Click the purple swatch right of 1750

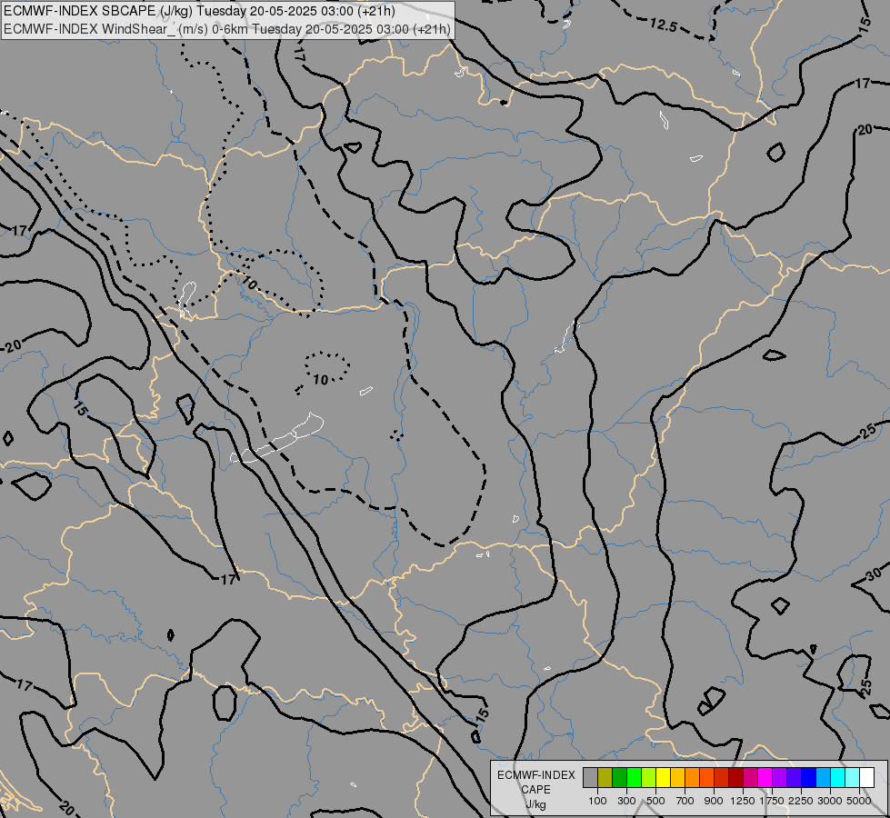click(780, 778)
